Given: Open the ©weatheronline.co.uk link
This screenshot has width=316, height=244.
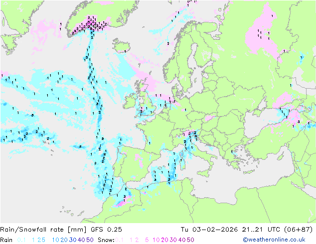Looking at the screenshot, I should pos(274,240).
